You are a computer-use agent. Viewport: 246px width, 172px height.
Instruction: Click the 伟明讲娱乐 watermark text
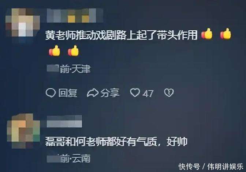[225, 167]
